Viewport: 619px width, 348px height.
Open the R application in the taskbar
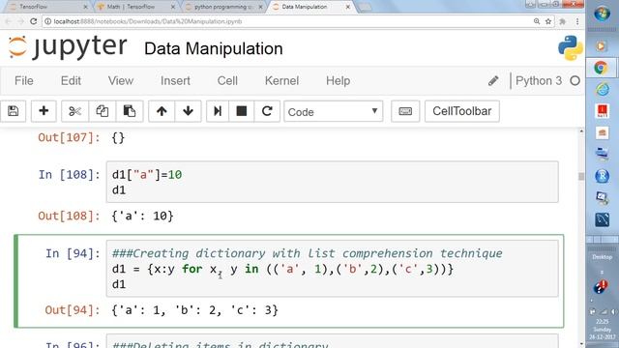click(602, 176)
